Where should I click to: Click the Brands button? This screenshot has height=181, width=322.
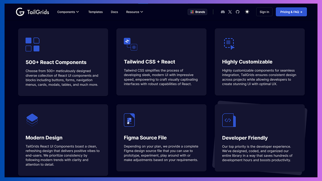[197, 12]
